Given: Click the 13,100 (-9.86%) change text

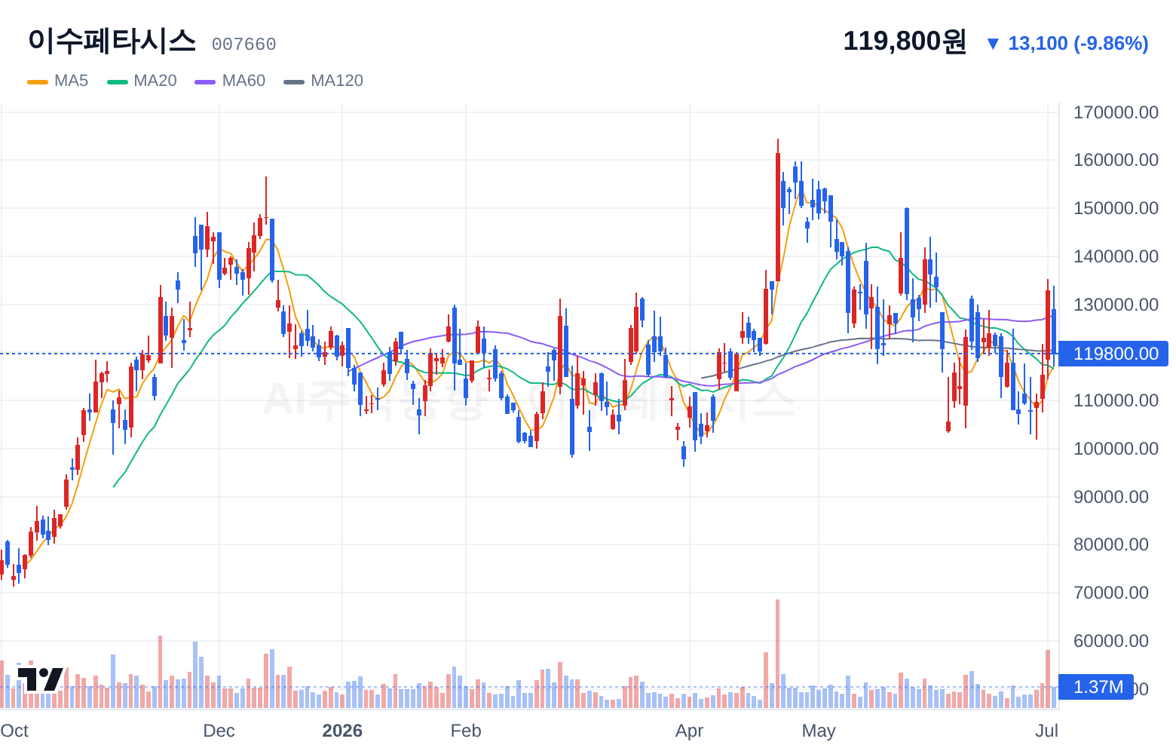Looking at the screenshot, I should click(1078, 44).
